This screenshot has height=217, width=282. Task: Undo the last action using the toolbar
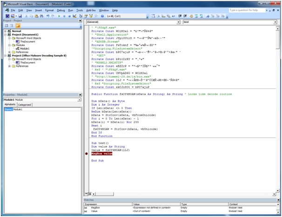(x=48, y=16)
